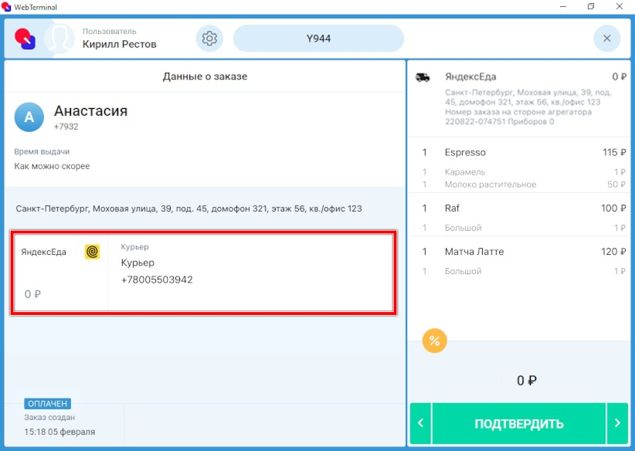Open the user profile avatar

click(59, 39)
